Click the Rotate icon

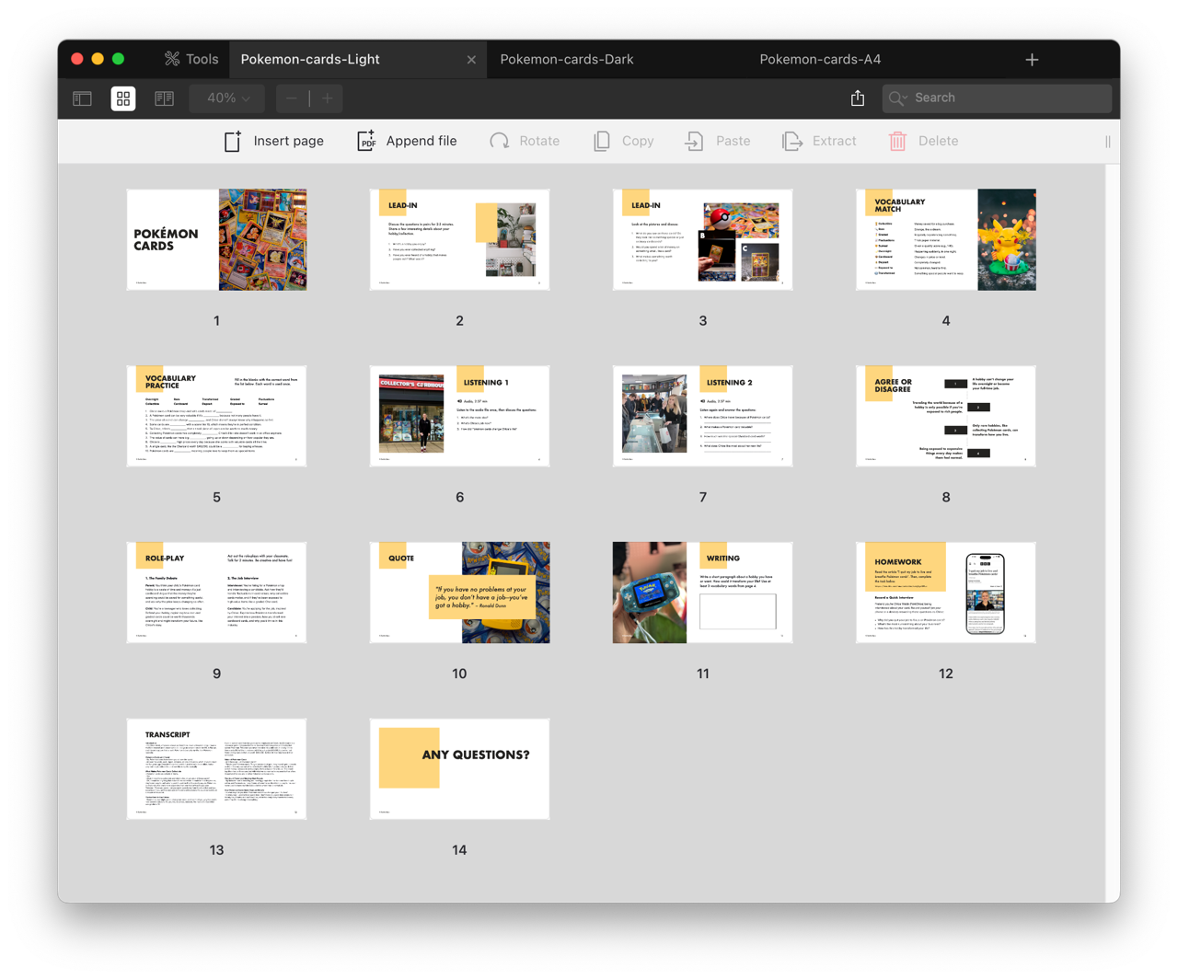(x=500, y=141)
